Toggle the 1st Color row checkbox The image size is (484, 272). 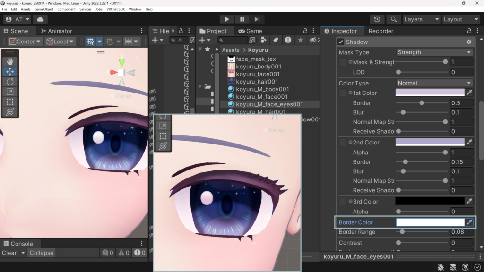pyautogui.click(x=342, y=93)
